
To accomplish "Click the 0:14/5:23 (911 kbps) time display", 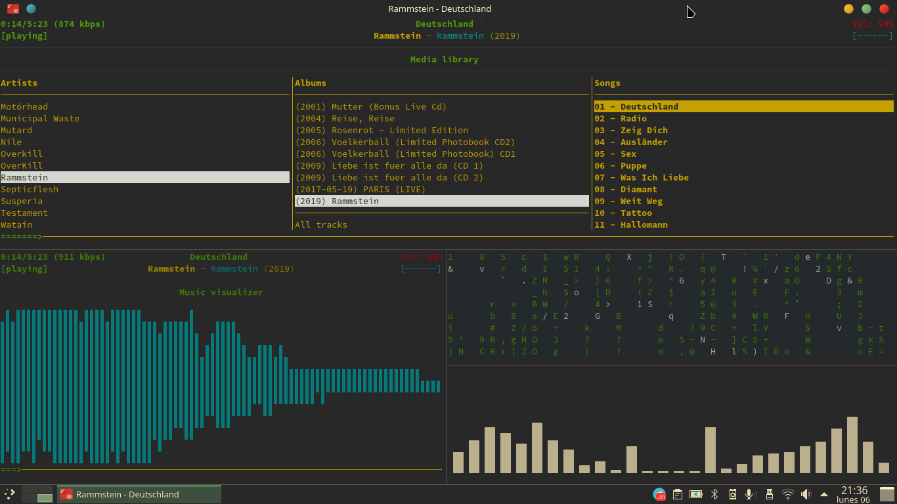I will click(53, 257).
